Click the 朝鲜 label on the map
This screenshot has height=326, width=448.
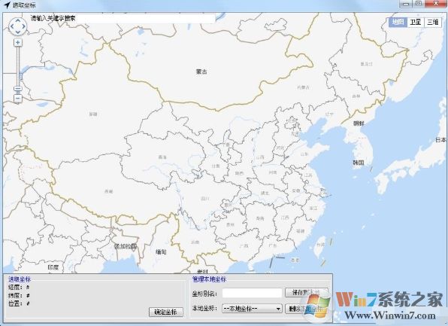pos(359,123)
